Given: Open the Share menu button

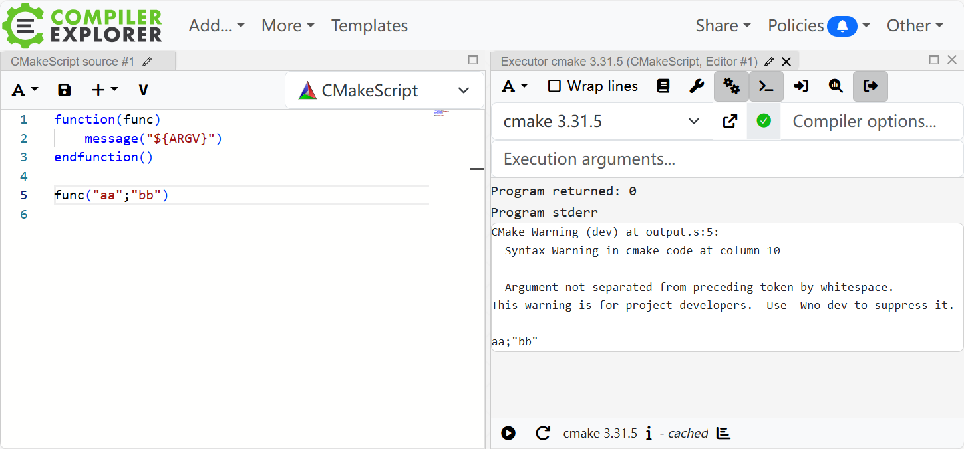Looking at the screenshot, I should [723, 25].
